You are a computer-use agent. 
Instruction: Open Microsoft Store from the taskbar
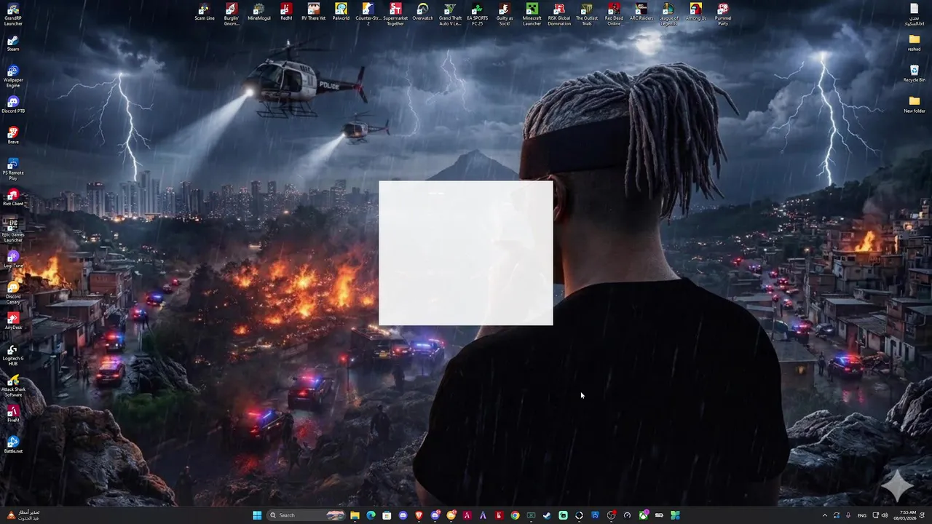[x=387, y=515]
